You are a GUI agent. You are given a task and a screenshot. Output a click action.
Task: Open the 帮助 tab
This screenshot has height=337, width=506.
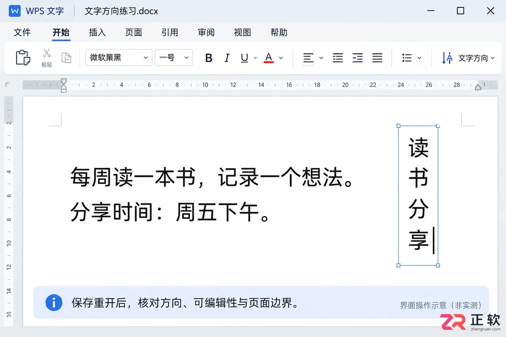coord(279,32)
